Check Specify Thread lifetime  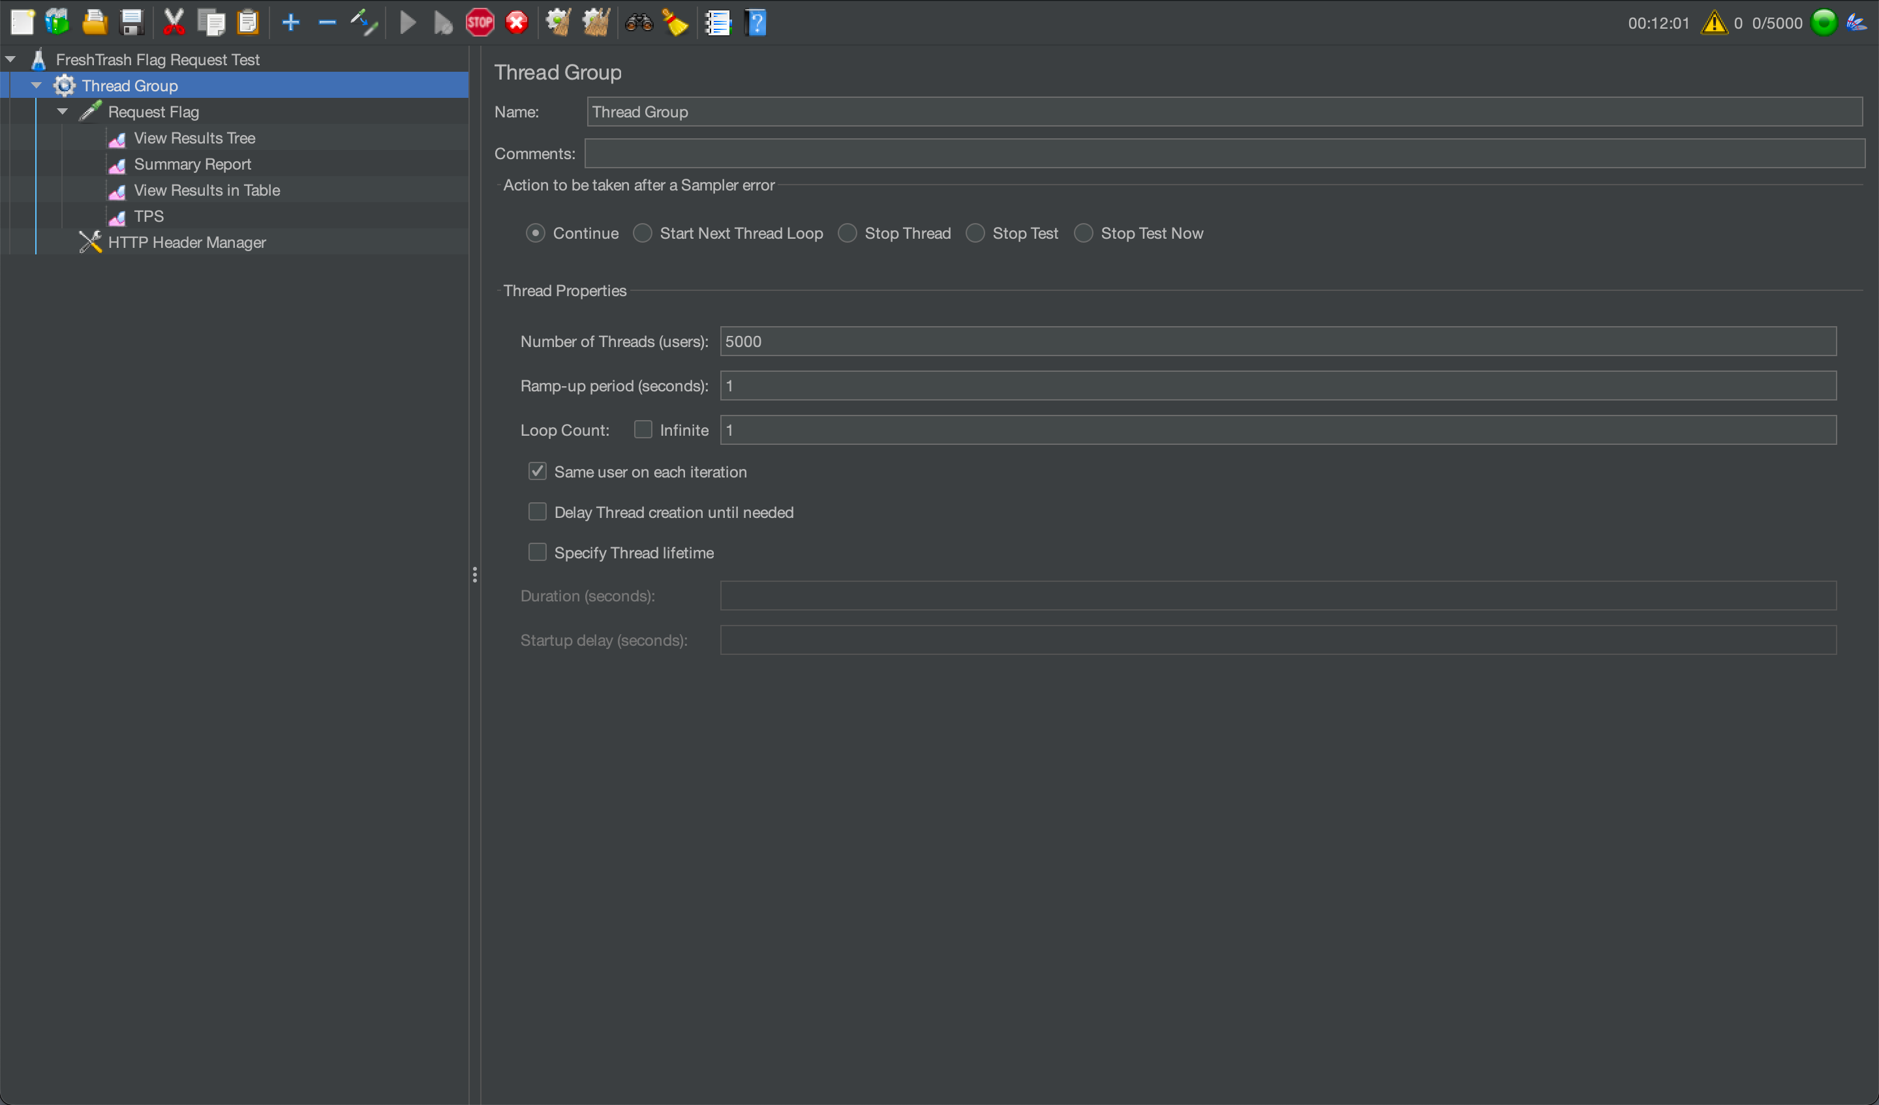(x=537, y=552)
